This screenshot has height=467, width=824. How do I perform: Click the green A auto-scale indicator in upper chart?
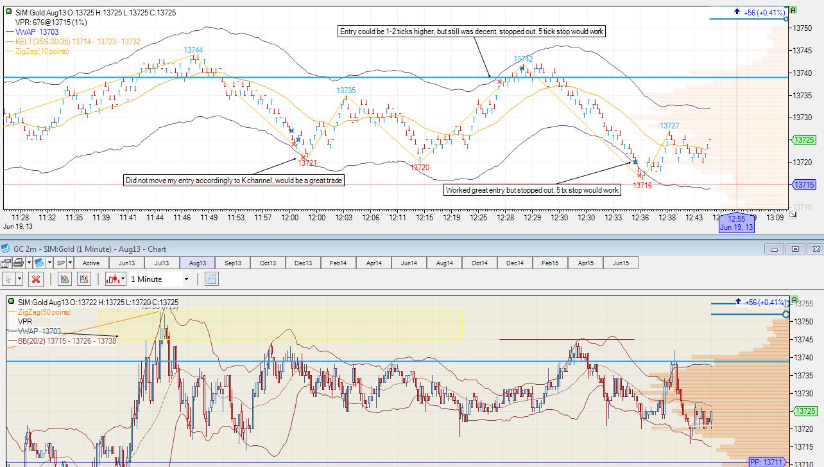click(793, 10)
